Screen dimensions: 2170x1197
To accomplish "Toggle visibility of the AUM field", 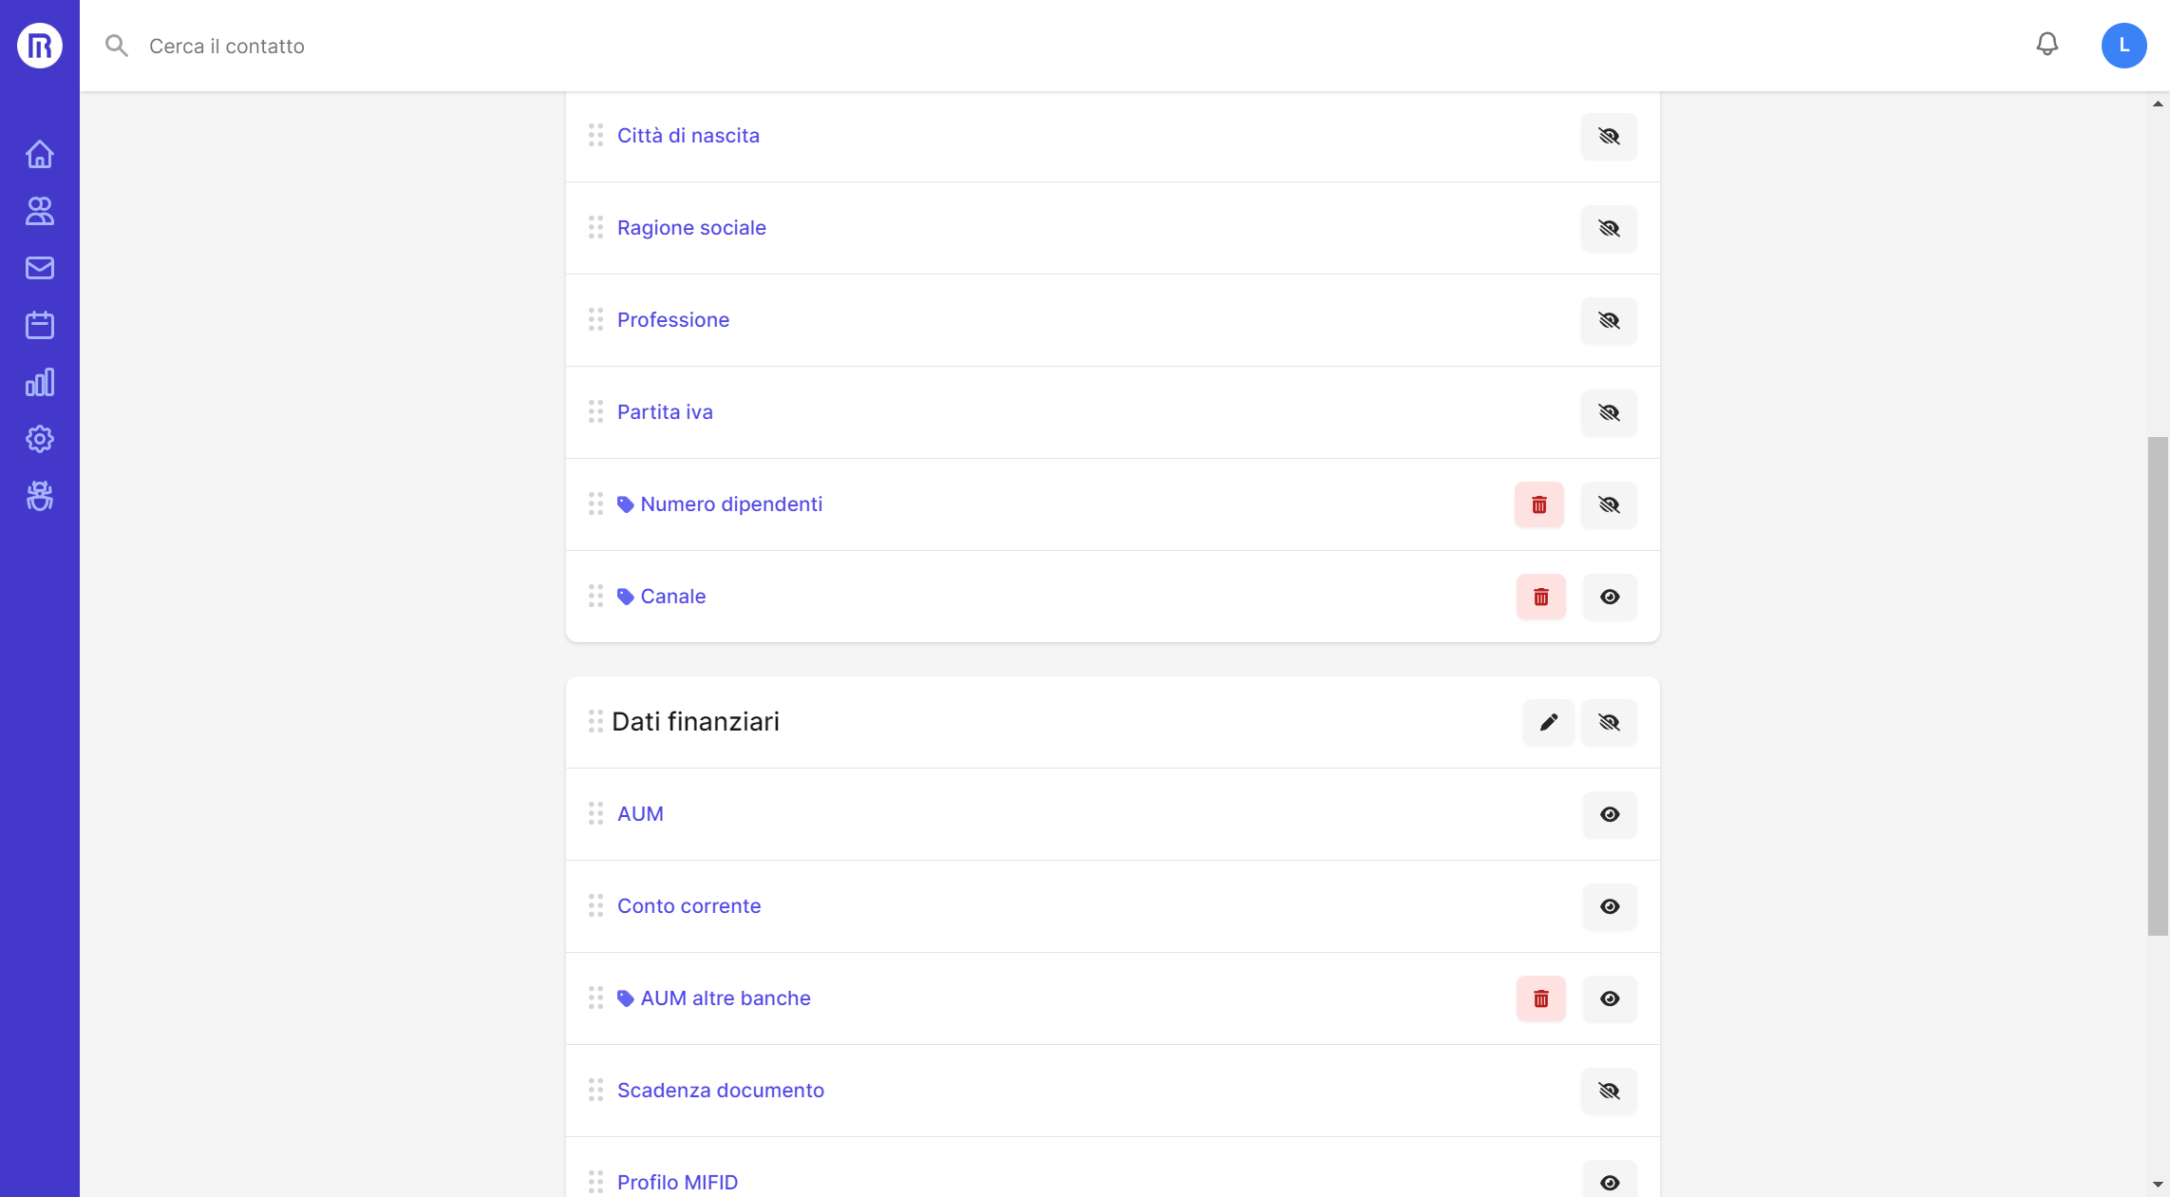I will [x=1610, y=814].
